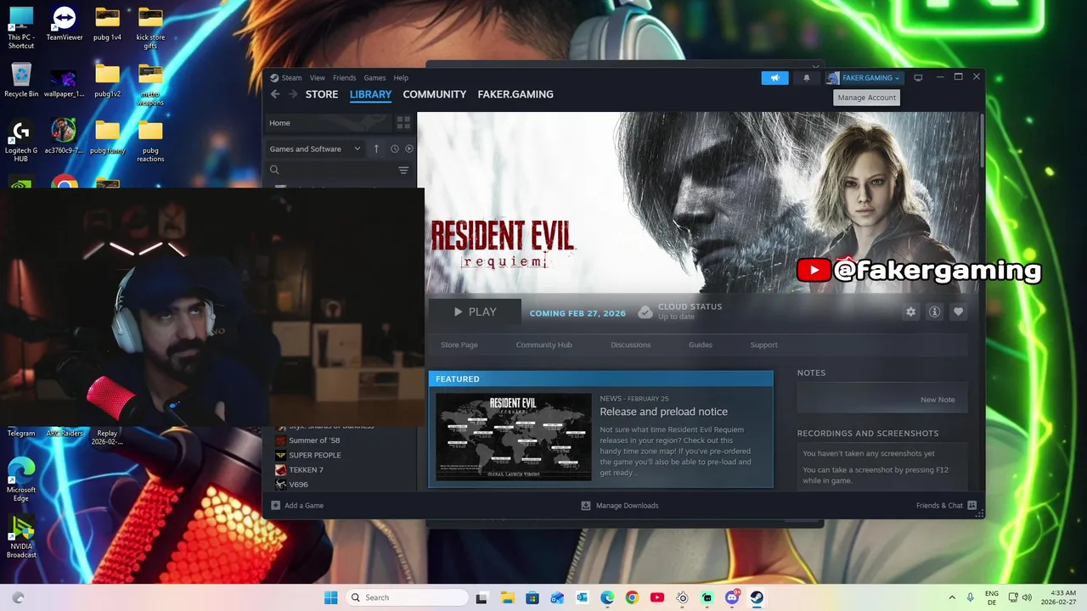
Task: Open the COMMUNITY tab
Action: coord(435,94)
